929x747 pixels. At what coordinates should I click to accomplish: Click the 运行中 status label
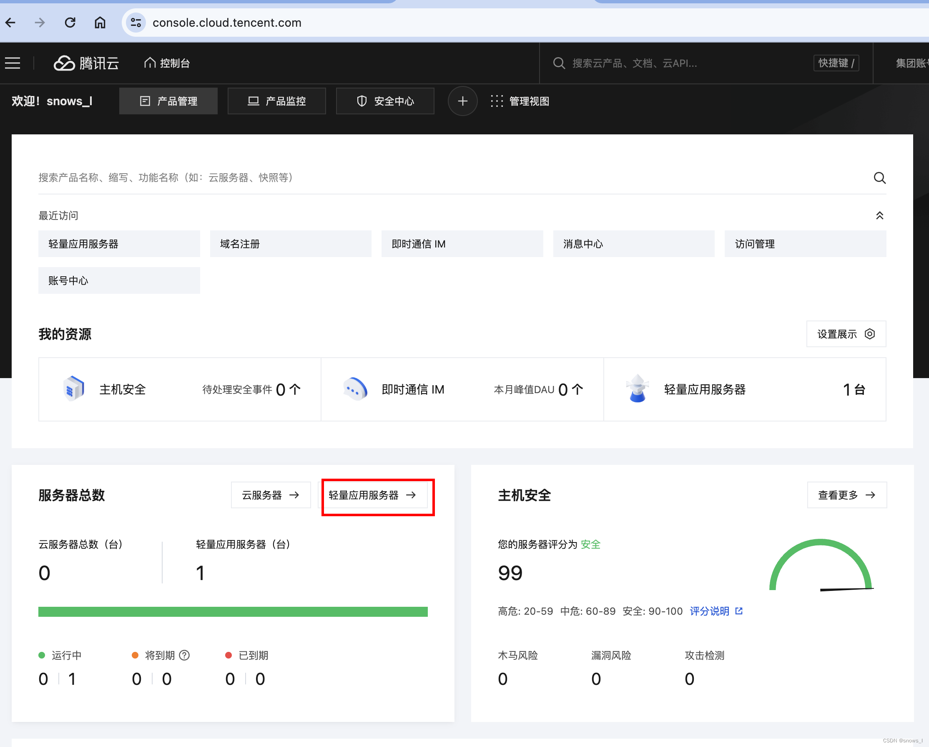coord(66,655)
